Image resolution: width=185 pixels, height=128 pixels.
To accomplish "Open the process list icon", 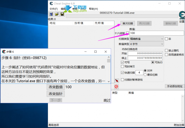I will coord(51,14).
